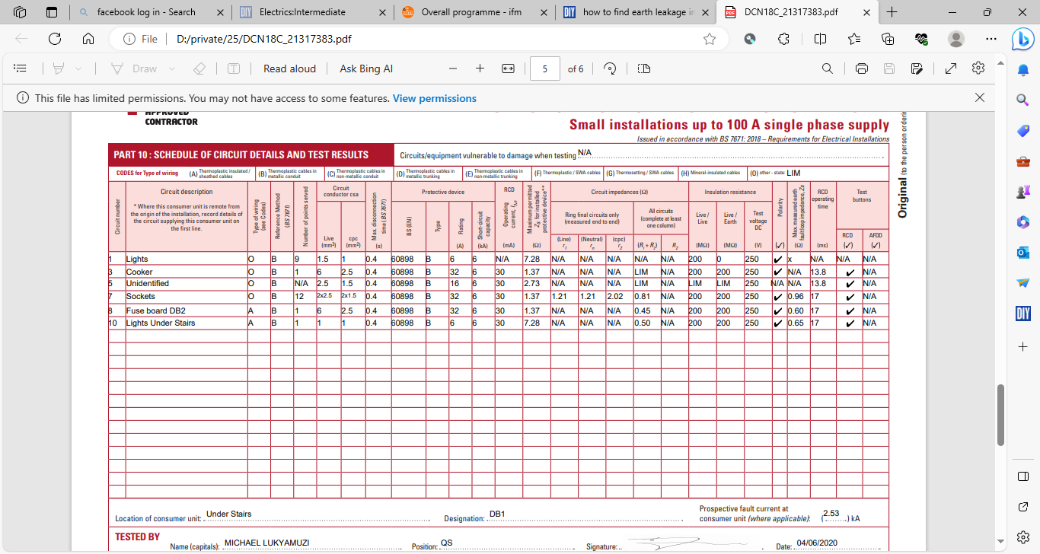The width and height of the screenshot is (1040, 554).
Task: Open PDF viewer settings gear
Action: pos(978,68)
